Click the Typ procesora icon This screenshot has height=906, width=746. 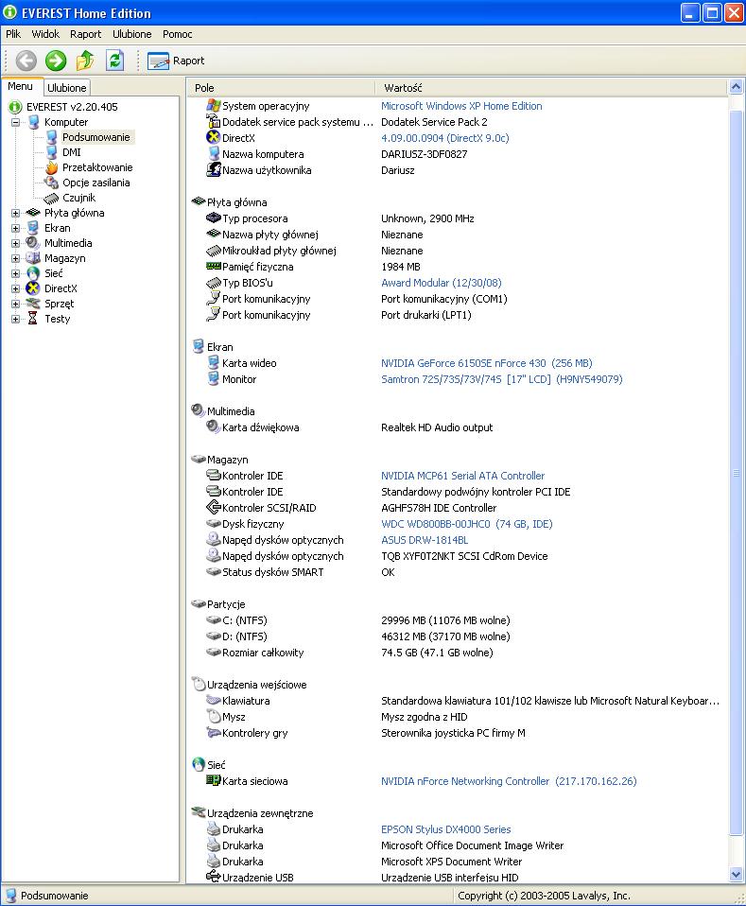point(214,218)
